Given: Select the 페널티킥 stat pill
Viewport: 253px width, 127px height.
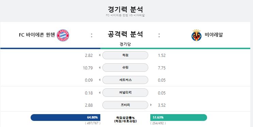Looking at the screenshot, I should coord(125,92).
